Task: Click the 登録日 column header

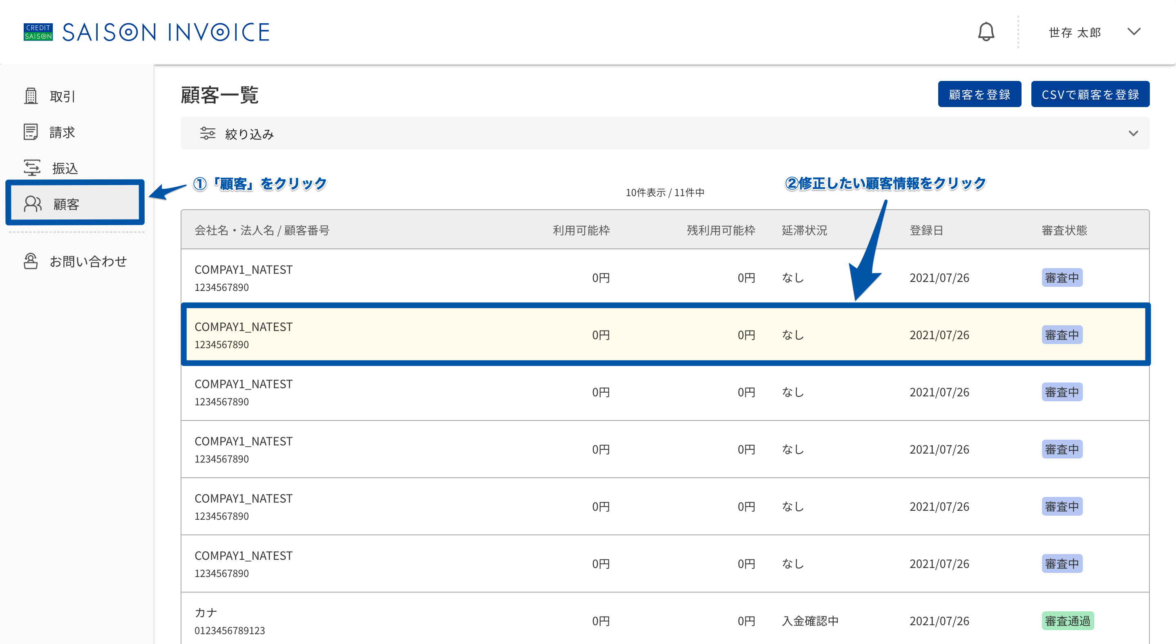Action: tap(926, 230)
